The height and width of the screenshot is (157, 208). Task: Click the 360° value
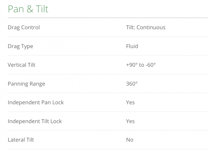pyautogui.click(x=132, y=84)
